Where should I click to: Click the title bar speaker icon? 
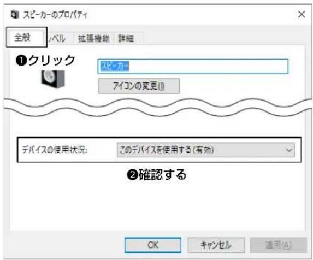coord(15,15)
